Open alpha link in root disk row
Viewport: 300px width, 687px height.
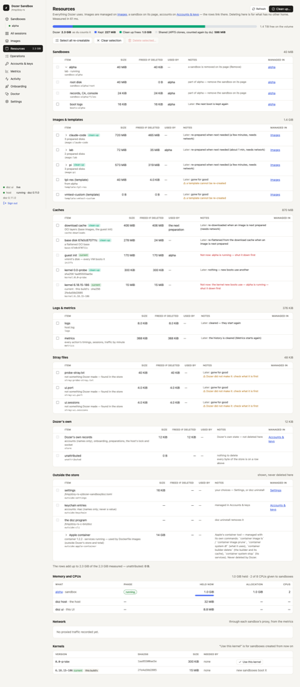coord(271,82)
